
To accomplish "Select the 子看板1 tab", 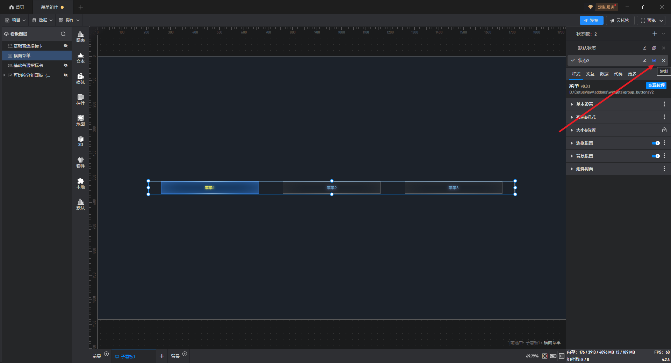I will tap(134, 356).
